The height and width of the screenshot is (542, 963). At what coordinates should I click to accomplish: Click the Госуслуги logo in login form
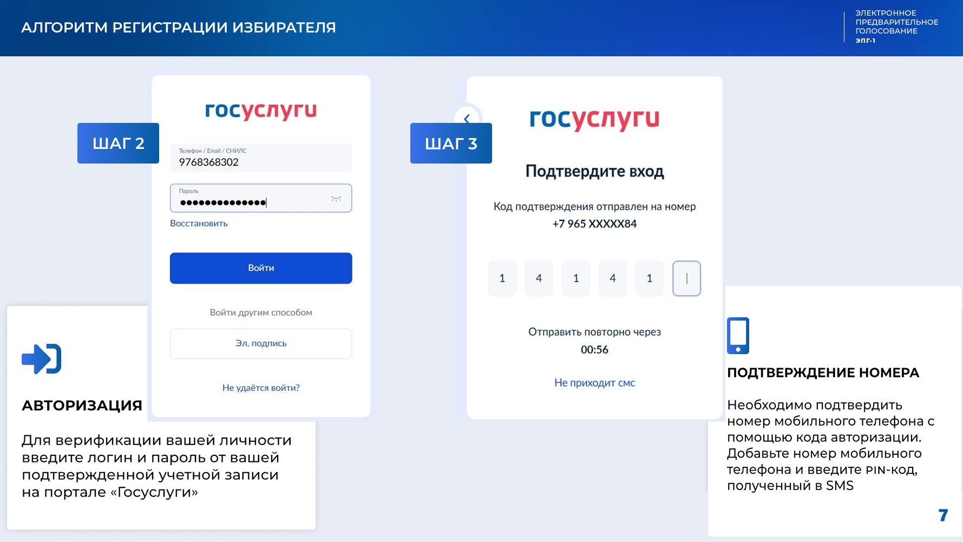(261, 110)
